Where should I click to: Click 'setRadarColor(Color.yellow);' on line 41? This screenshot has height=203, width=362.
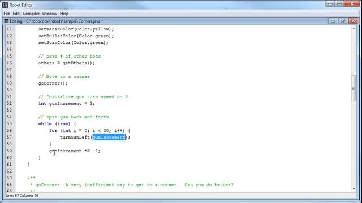point(76,29)
